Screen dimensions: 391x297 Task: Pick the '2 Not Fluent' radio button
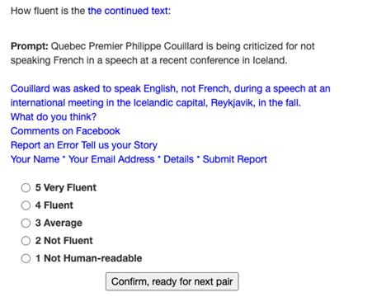pos(26,241)
